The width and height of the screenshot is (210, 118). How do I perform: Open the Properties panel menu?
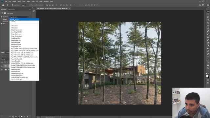(30, 10)
